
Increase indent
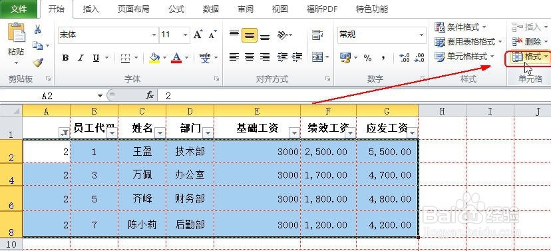point(297,57)
